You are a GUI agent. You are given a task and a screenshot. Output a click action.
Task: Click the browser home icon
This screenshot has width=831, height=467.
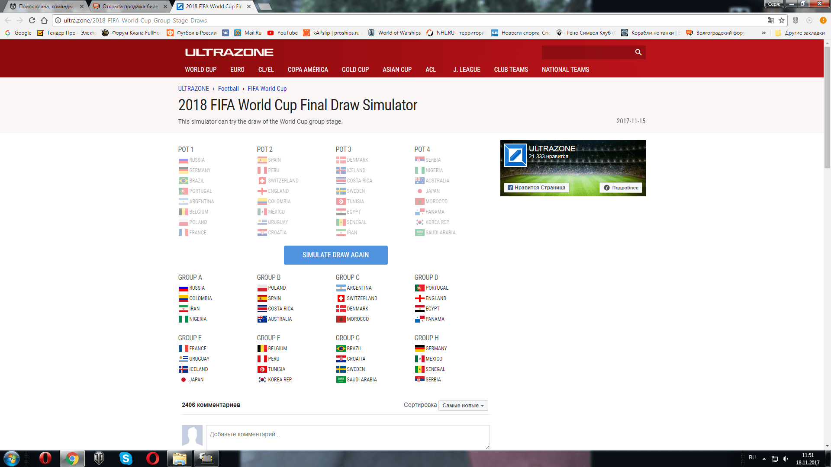point(44,20)
